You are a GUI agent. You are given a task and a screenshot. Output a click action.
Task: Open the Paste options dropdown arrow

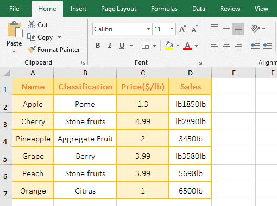pyautogui.click(x=14, y=52)
